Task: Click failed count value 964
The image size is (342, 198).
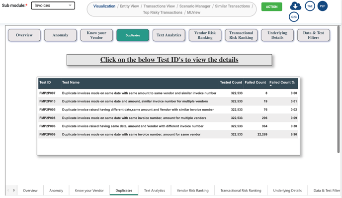Action: point(264,126)
